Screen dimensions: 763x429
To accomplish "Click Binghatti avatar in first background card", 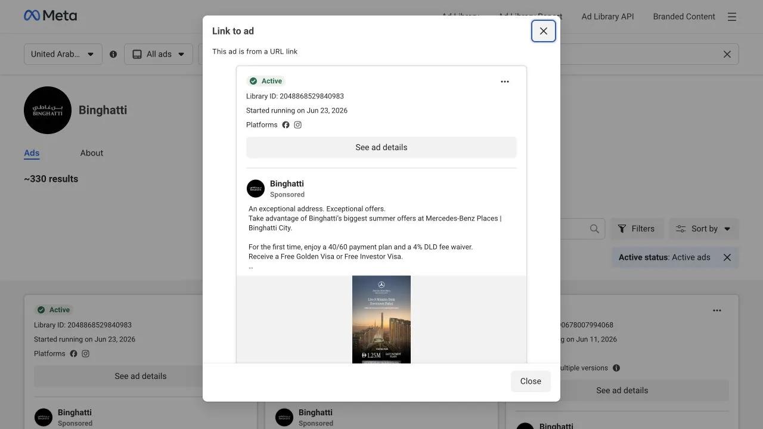I will coord(44,418).
